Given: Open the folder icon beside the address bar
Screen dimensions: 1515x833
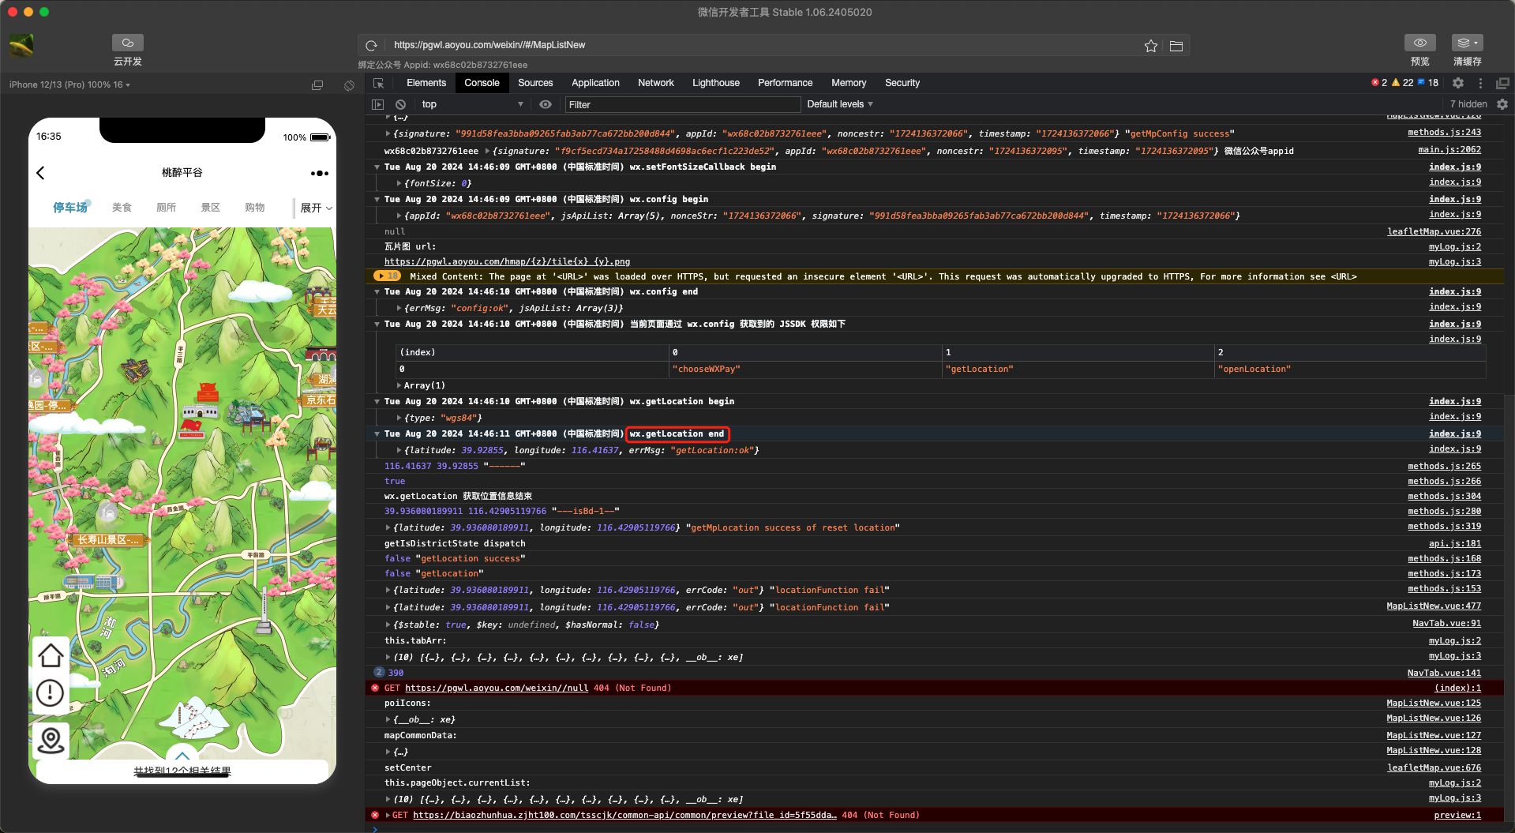Looking at the screenshot, I should [x=1176, y=46].
